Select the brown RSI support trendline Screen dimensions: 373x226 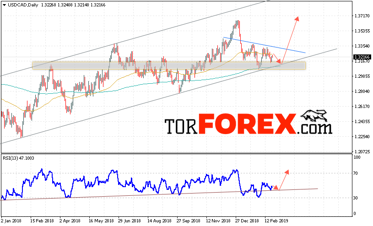tap(159, 194)
